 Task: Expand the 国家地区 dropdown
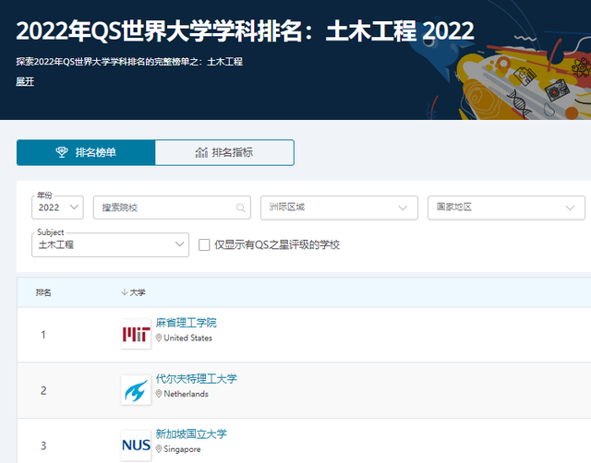point(506,208)
